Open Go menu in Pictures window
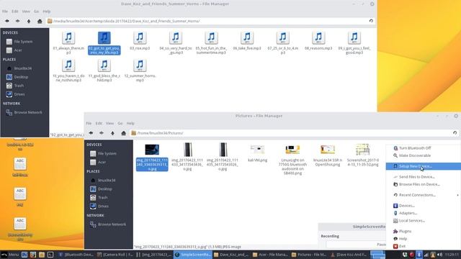 point(120,123)
